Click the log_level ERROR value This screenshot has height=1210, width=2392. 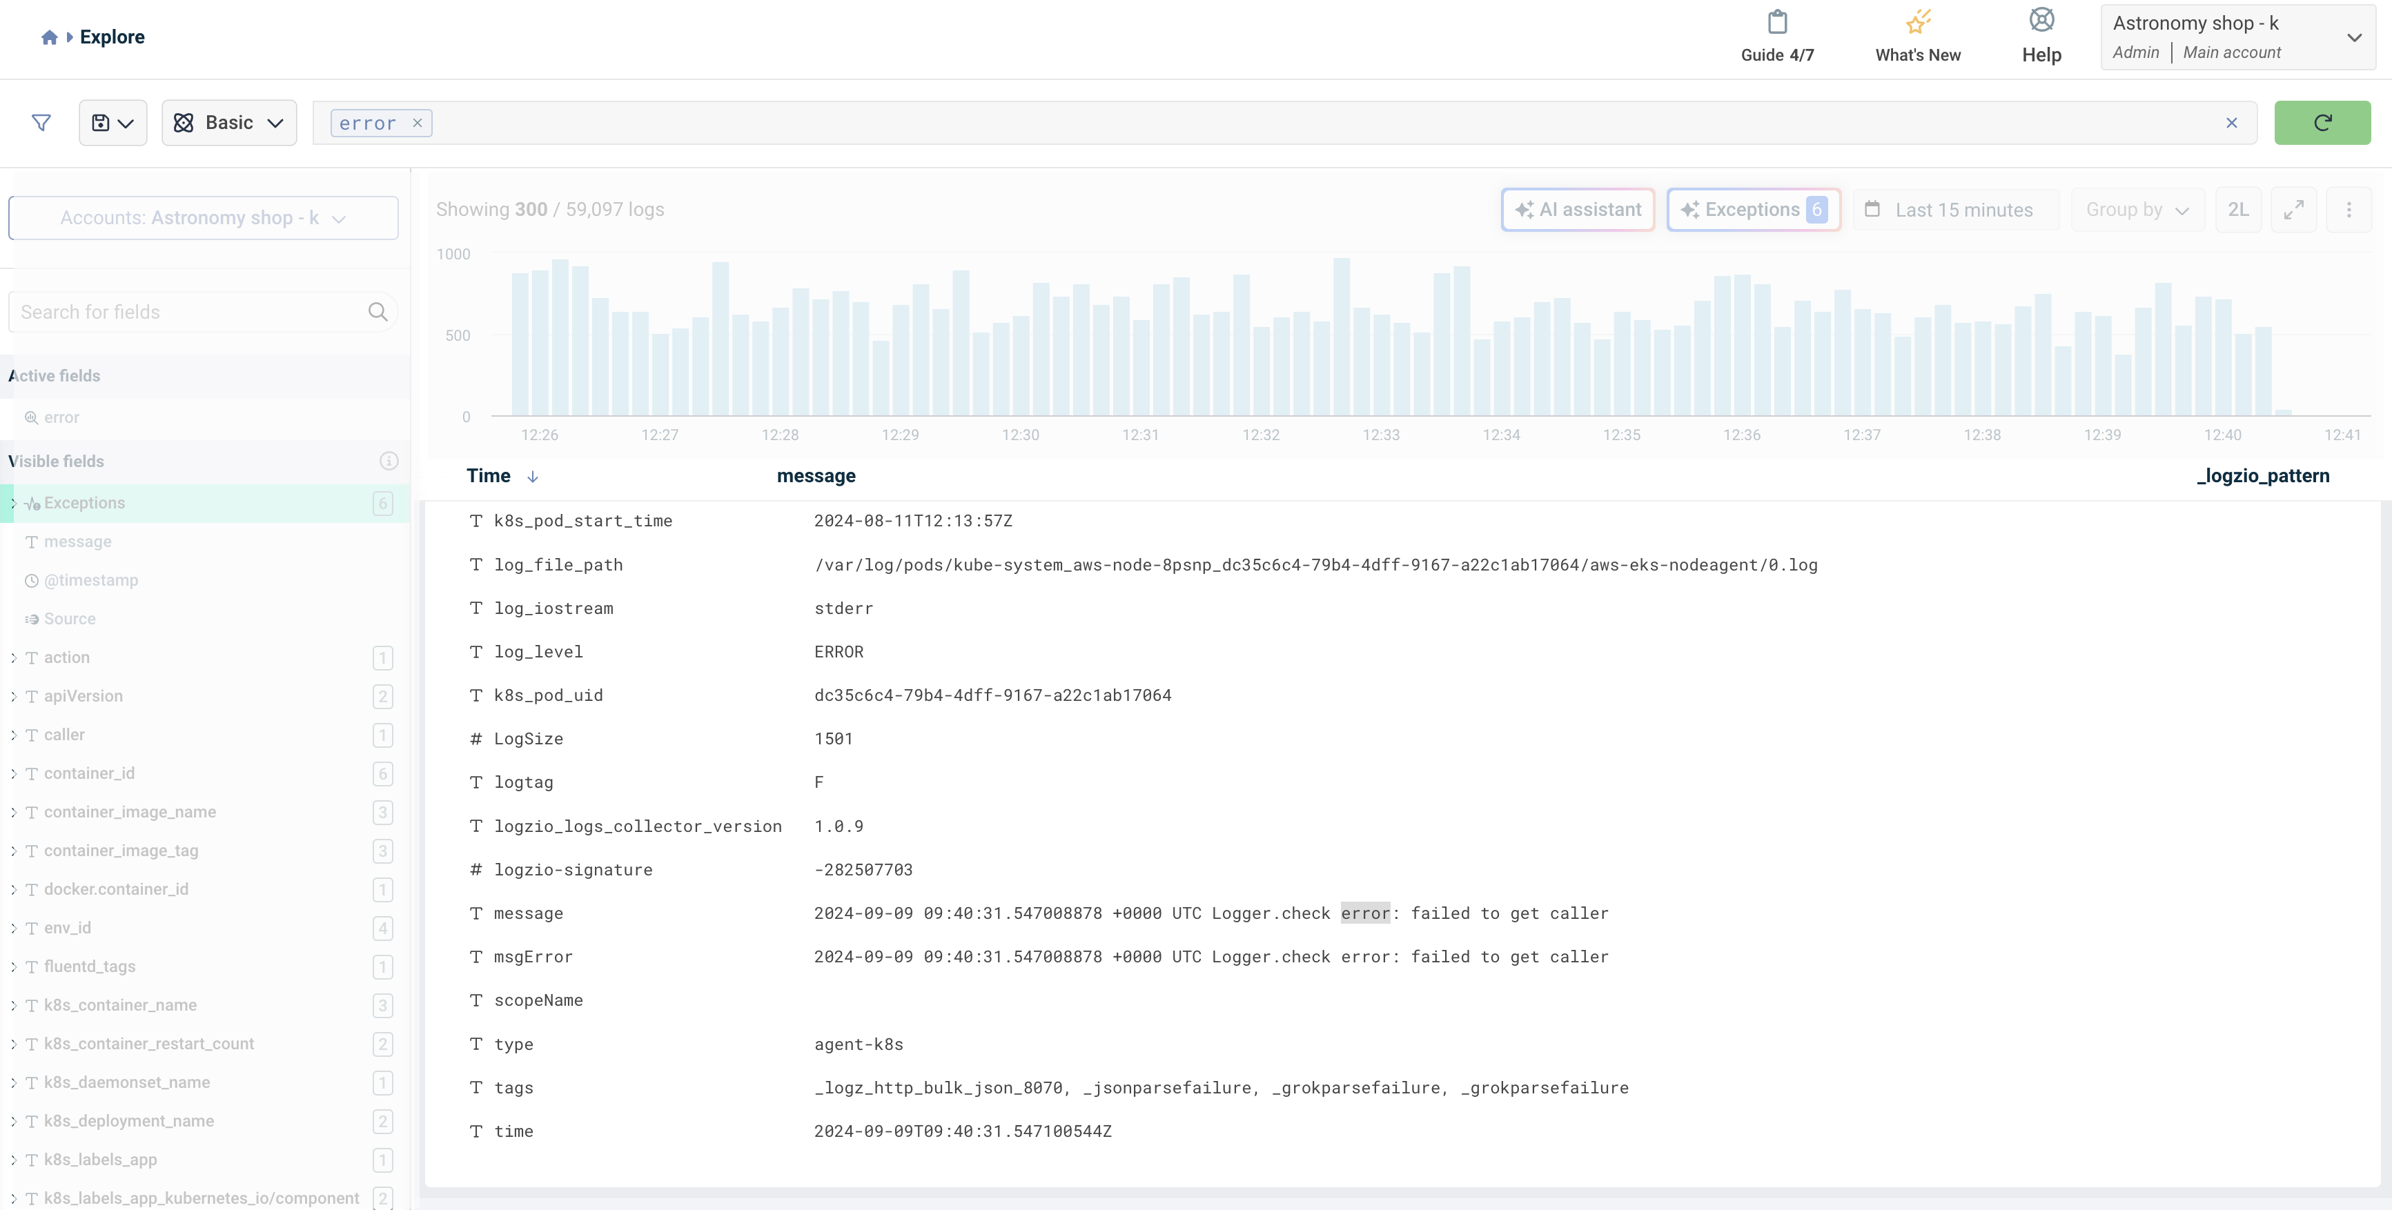pos(839,653)
